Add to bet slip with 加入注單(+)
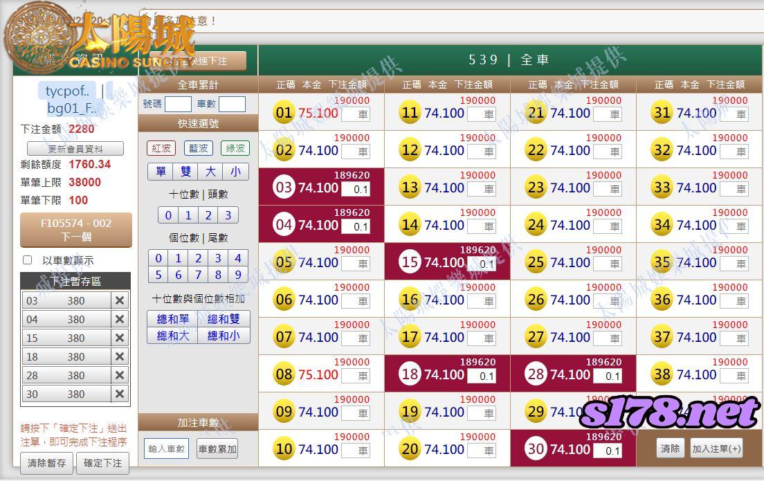This screenshot has height=481, width=764. point(717,448)
